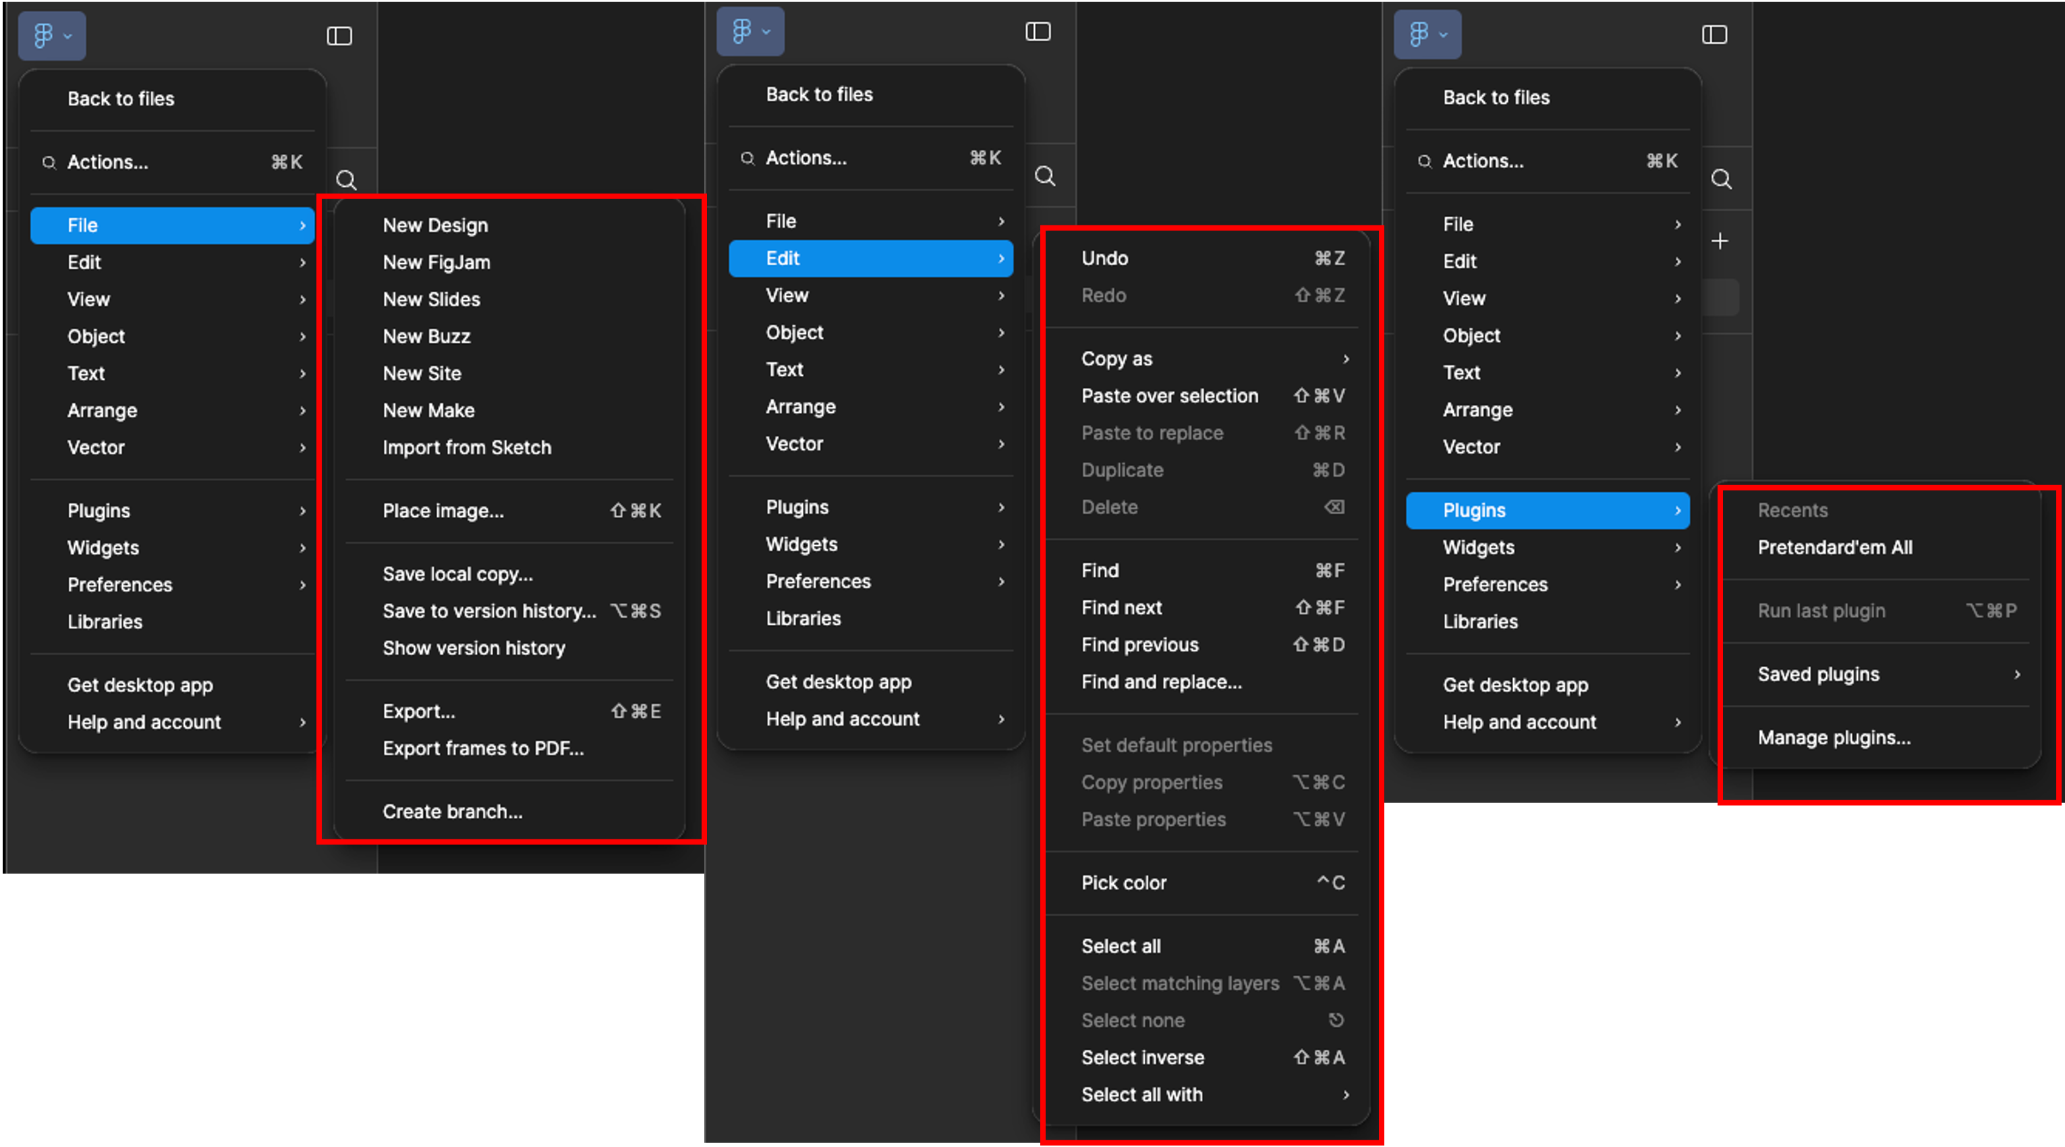Expand the Copy as submenu arrow
The width and height of the screenshot is (2065, 1147).
pos(1346,359)
